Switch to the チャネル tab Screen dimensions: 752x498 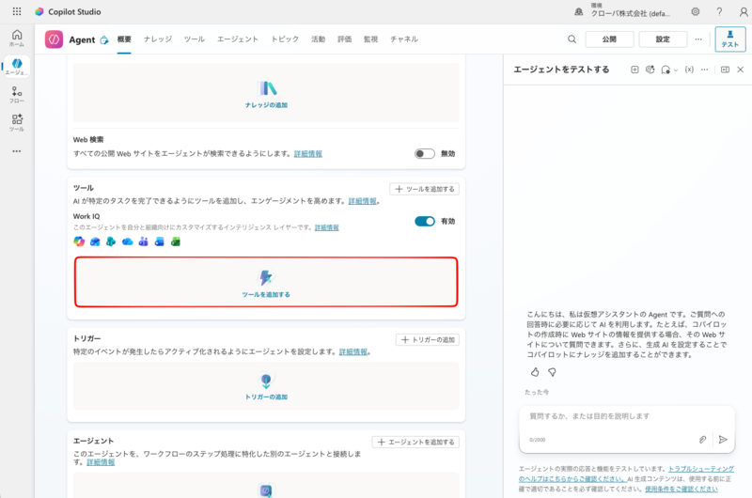point(404,39)
